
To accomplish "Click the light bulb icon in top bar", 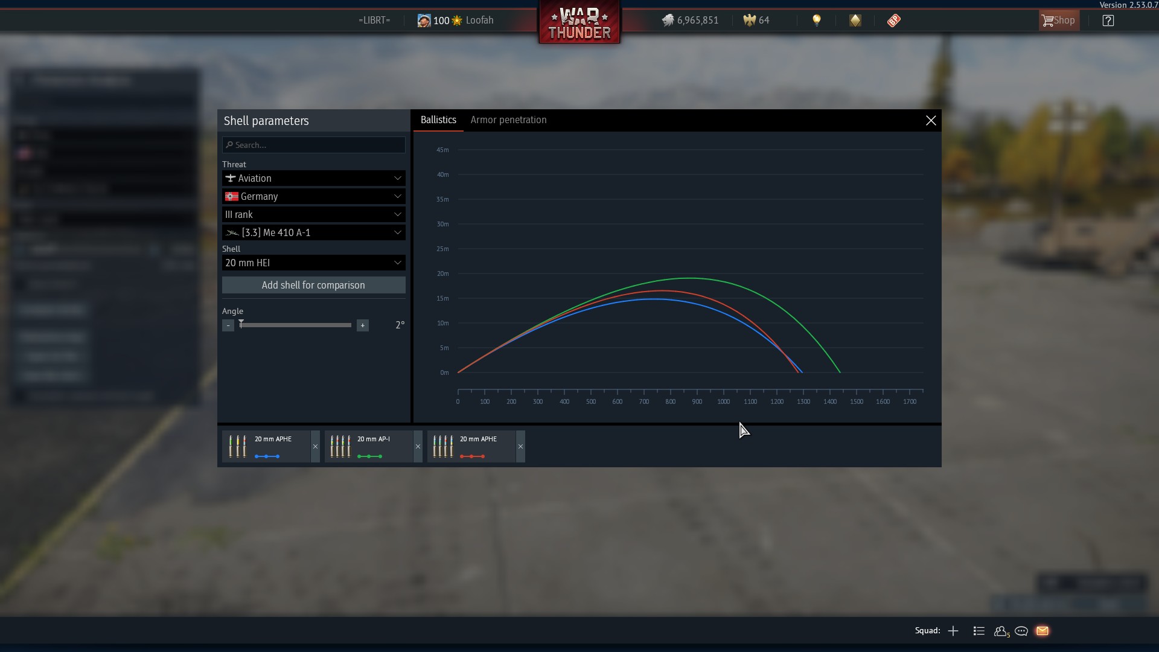I will (816, 21).
